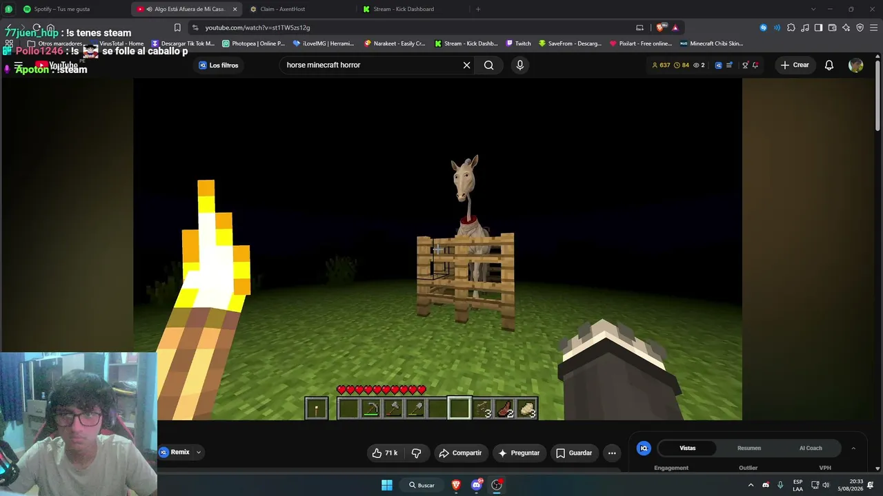This screenshot has width=883, height=496.
Task: Click the Los filtros button
Action: tap(218, 65)
